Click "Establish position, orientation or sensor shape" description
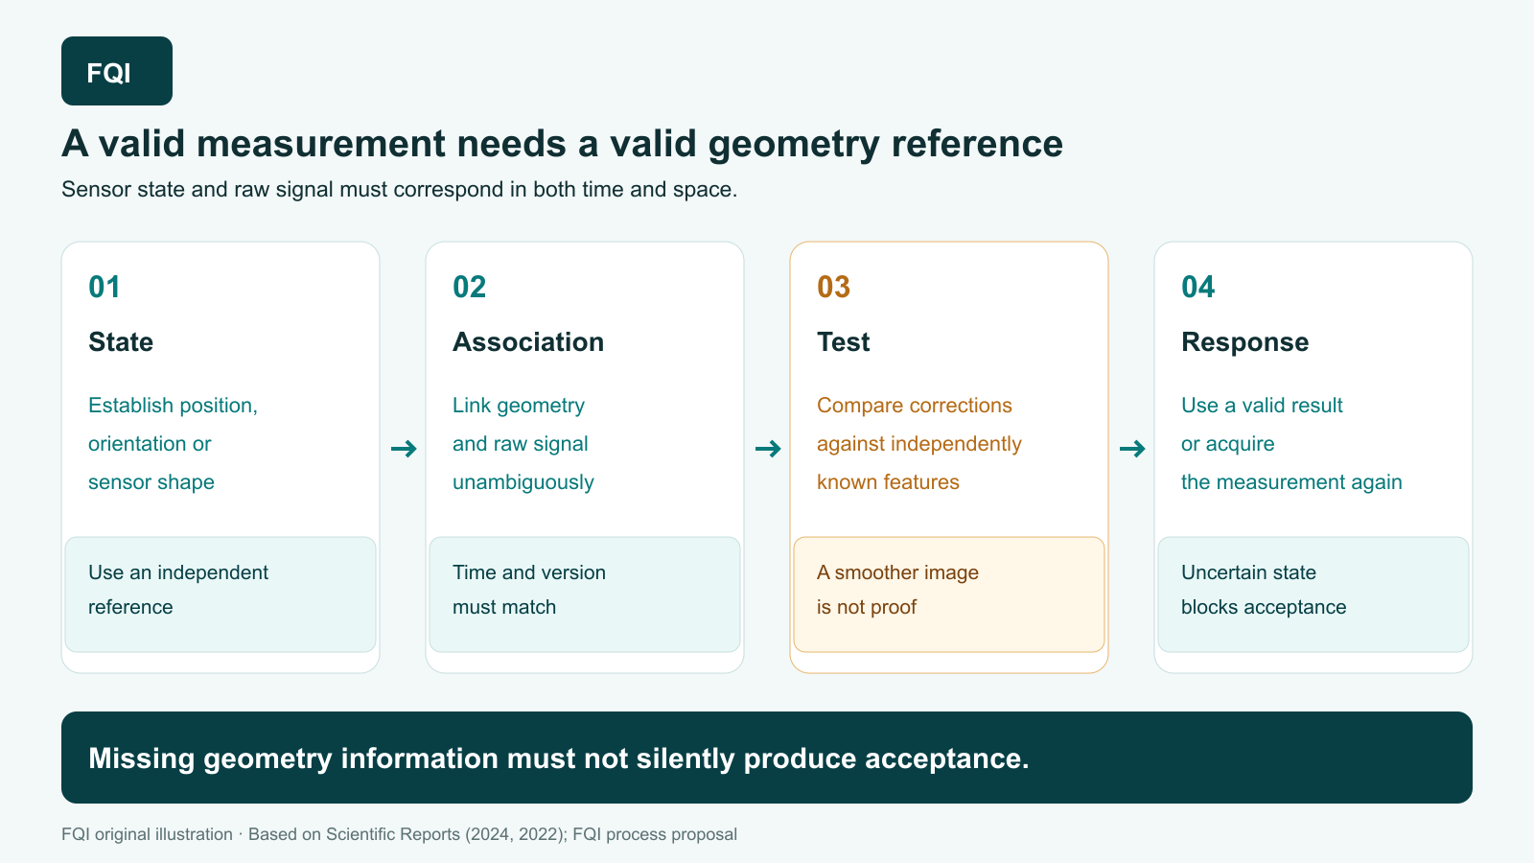 coord(173,444)
